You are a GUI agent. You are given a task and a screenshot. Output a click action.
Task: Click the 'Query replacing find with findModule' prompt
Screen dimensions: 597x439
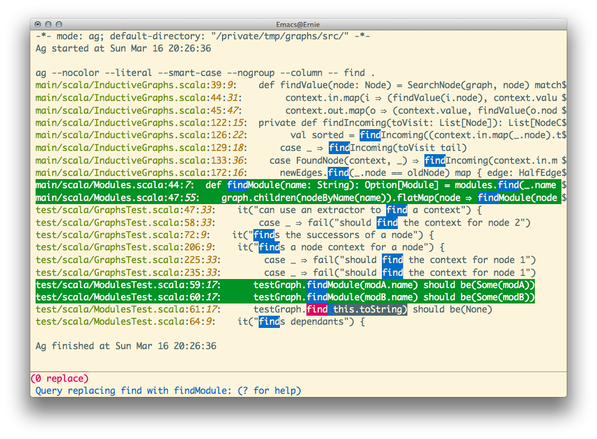[x=168, y=391]
